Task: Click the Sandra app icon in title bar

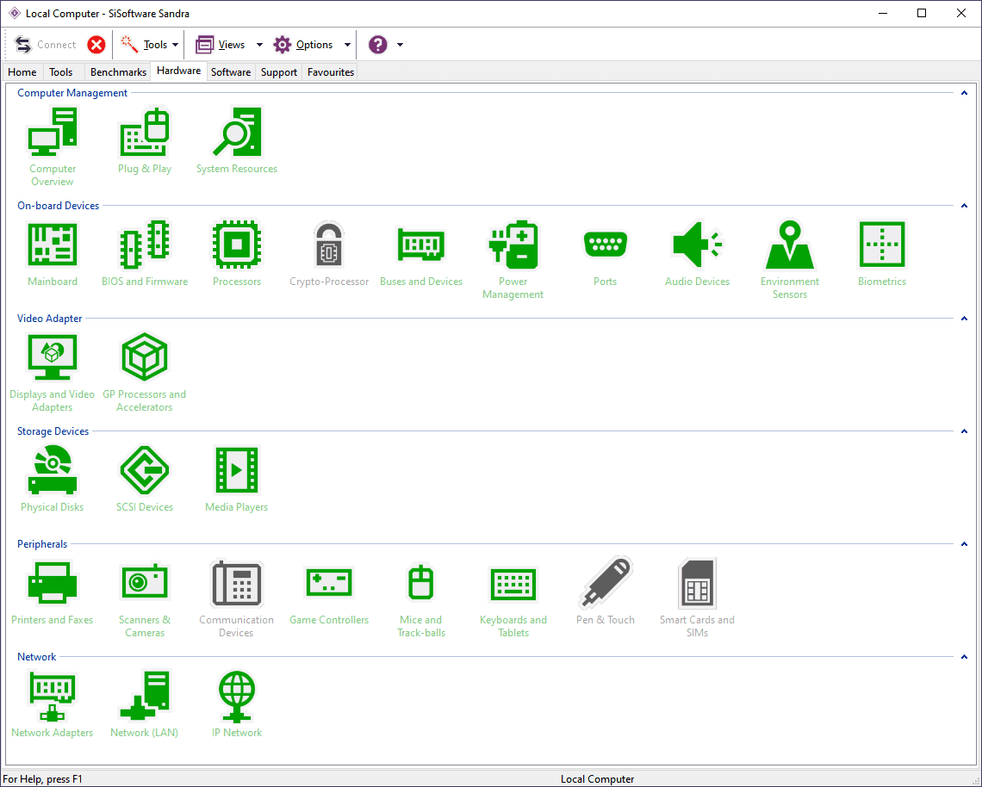Action: 15,13
